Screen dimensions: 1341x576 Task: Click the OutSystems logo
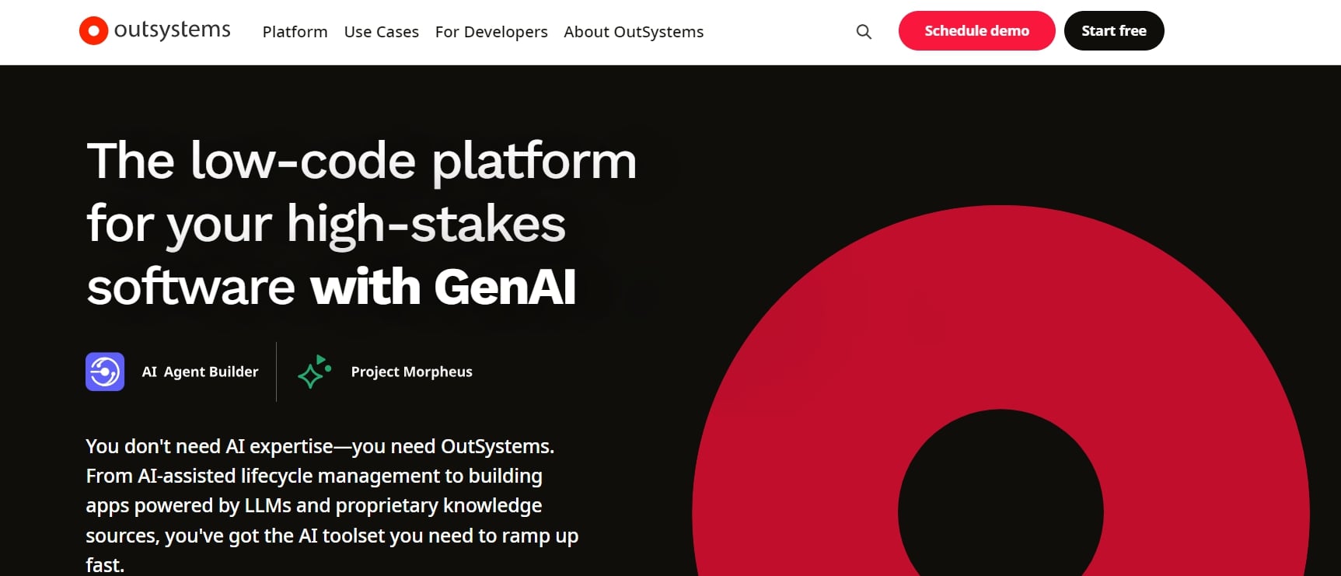pyautogui.click(x=155, y=31)
